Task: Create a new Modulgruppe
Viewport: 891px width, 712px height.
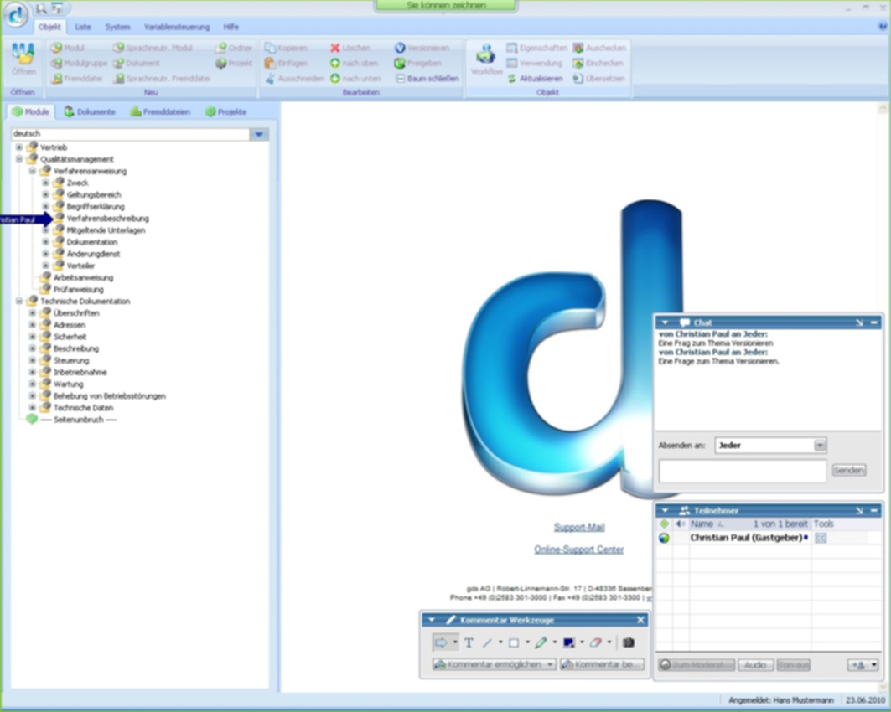Action: point(79,63)
